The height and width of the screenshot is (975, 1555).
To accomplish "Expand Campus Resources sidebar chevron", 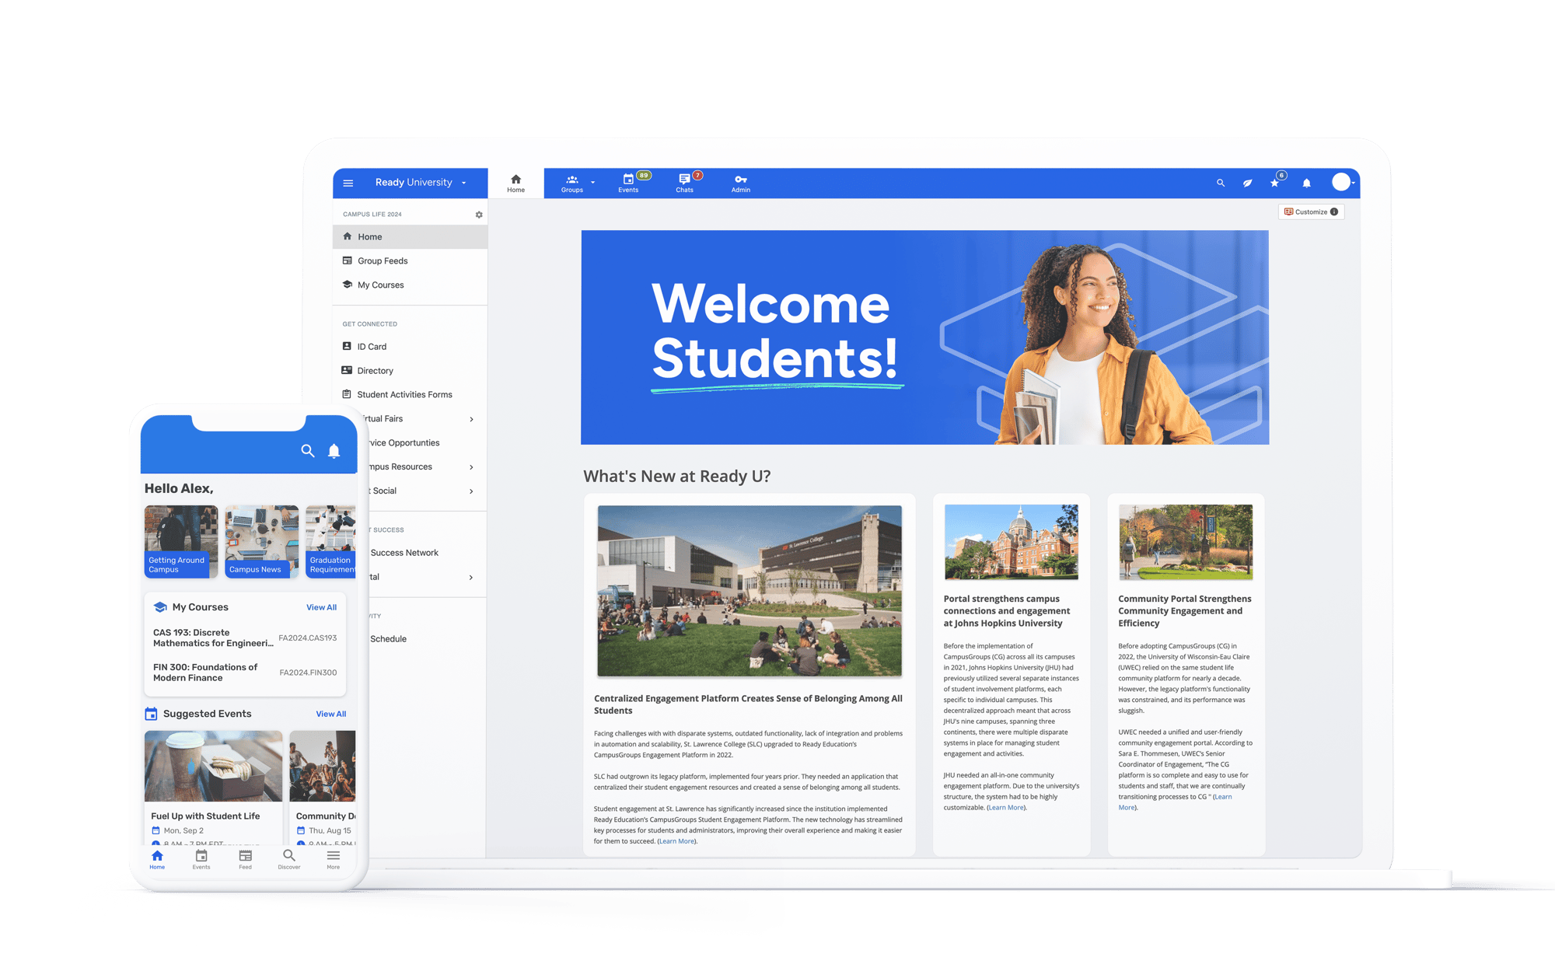I will [x=471, y=467].
